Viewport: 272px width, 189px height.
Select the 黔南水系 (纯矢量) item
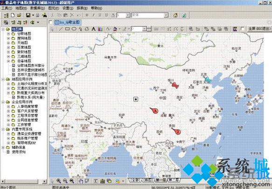coord(31,97)
